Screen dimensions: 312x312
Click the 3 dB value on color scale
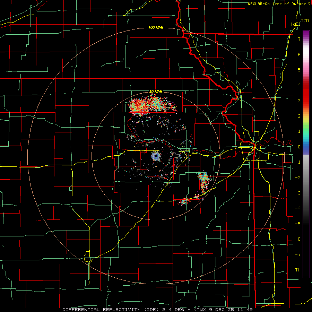299,101
